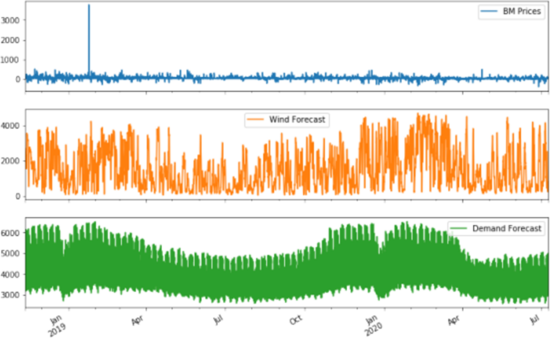The image size is (550, 338).
Task: Expand the Demand Forecast legend box
Action: [x=497, y=228]
